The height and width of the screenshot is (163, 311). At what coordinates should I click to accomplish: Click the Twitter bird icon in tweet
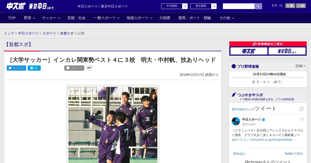click(x=302, y=119)
